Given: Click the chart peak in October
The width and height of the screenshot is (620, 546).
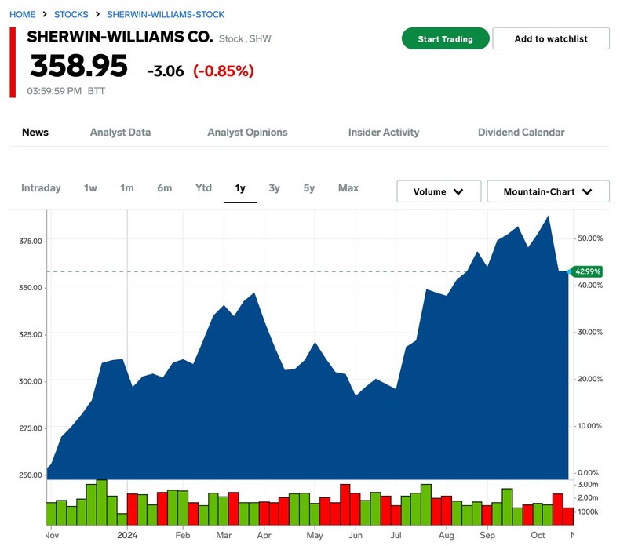Looking at the screenshot, I should coord(547,217).
